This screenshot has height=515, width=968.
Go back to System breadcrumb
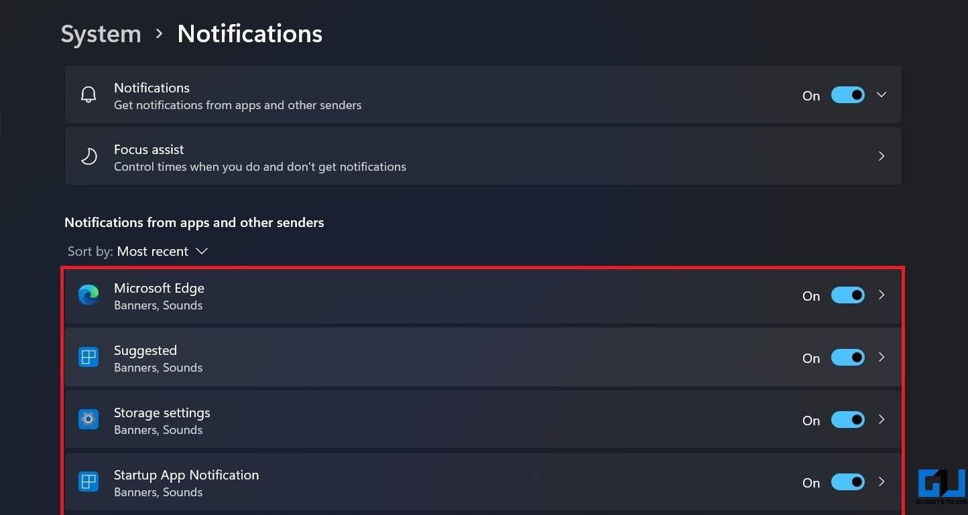[x=101, y=34]
